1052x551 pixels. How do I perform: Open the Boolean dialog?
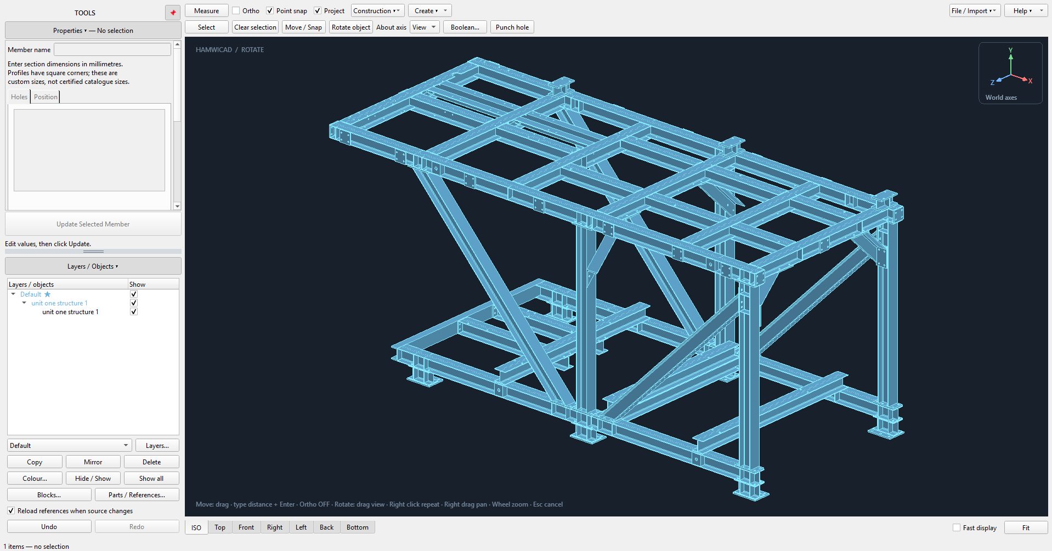click(x=465, y=27)
